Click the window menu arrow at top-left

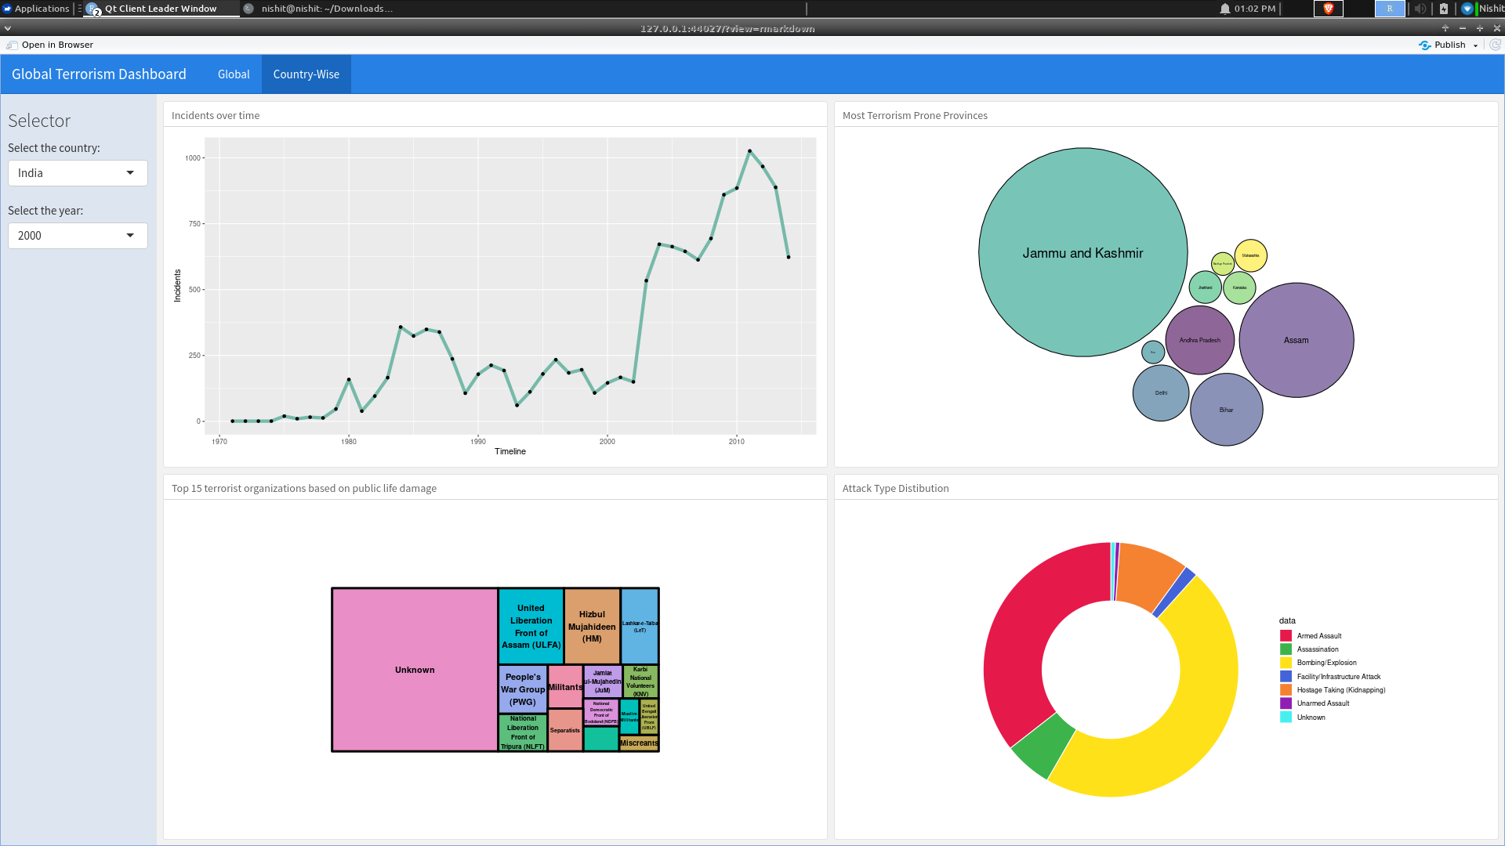tap(8, 28)
